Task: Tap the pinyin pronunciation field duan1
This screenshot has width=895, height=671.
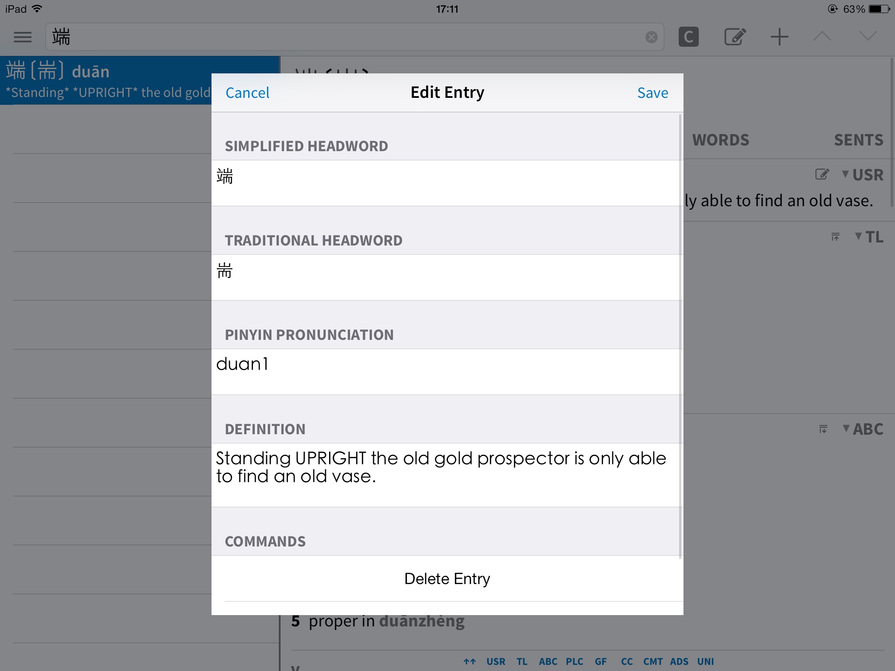Action: point(446,371)
